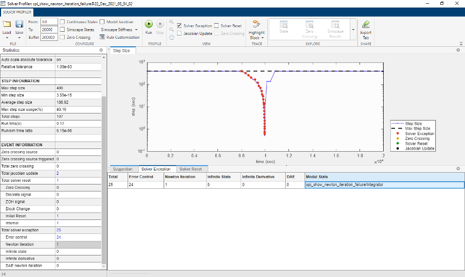
Task: Click the Total solver exception value 25
Action: point(59,230)
